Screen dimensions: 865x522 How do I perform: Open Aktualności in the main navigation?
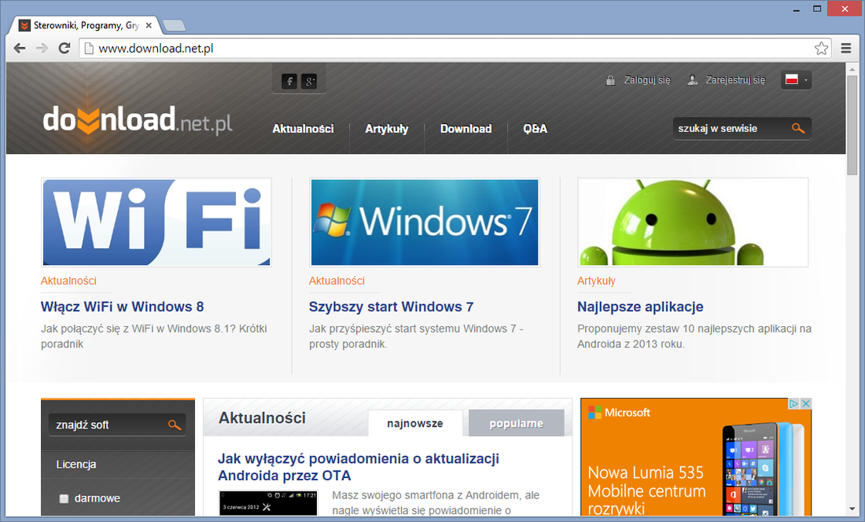(303, 129)
